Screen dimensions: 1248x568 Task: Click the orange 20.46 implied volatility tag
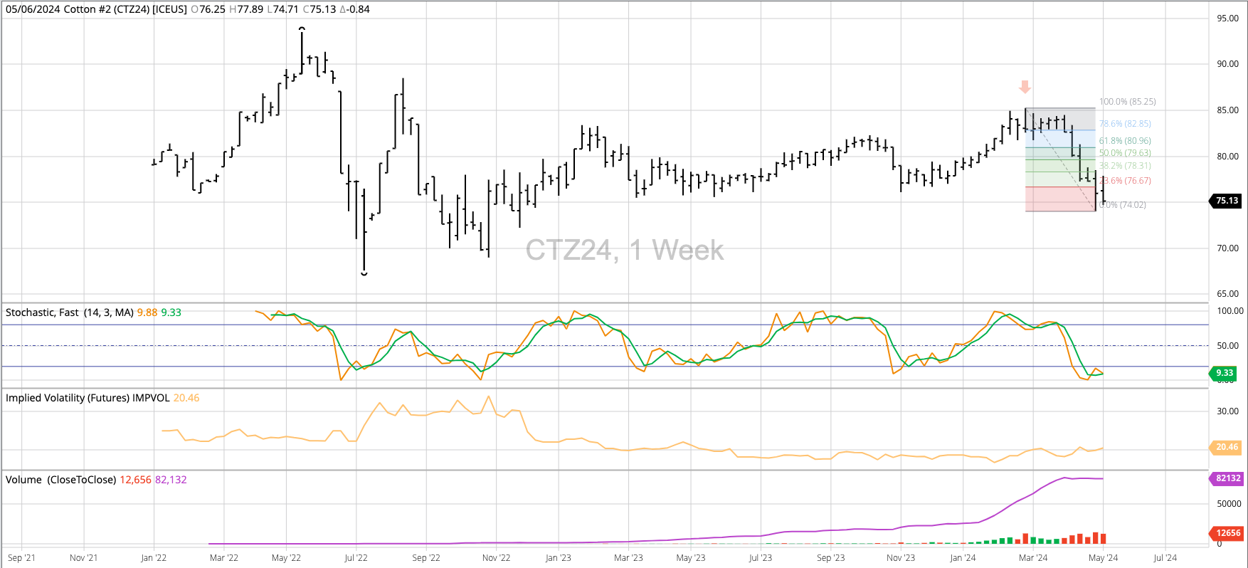point(1226,447)
